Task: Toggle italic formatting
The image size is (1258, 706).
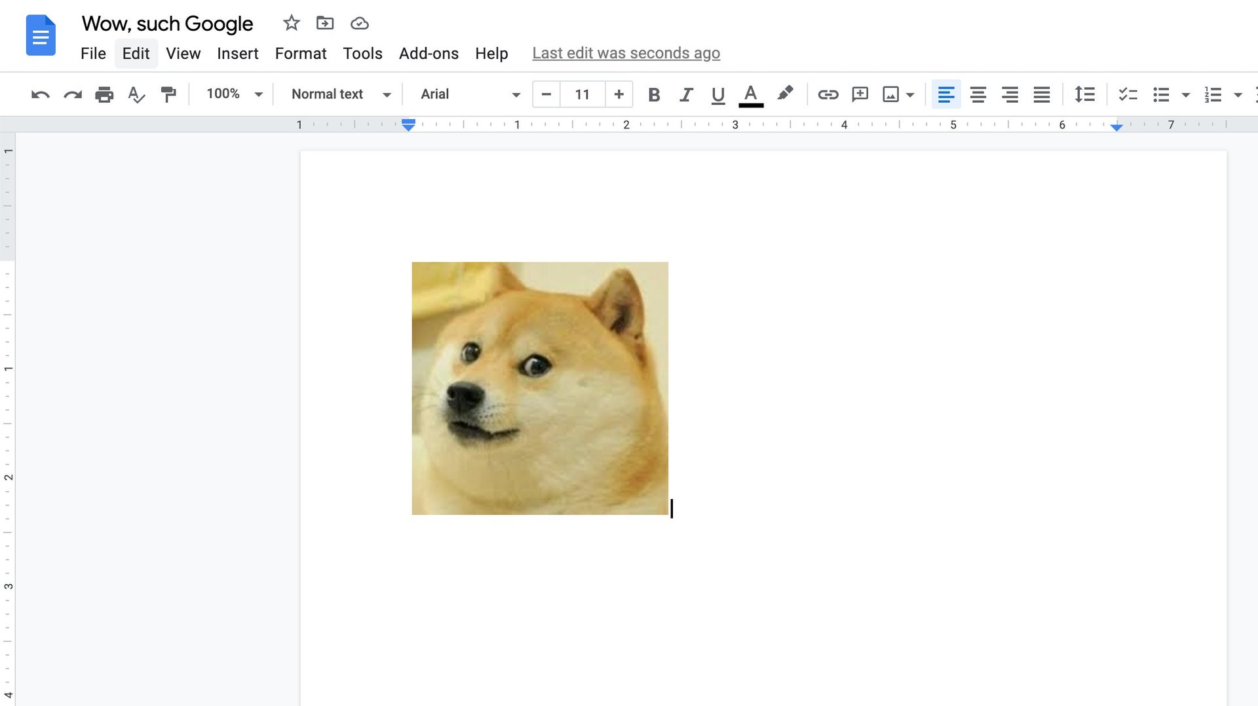Action: click(686, 94)
